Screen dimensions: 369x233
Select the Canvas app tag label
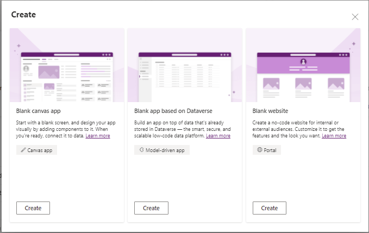(x=40, y=150)
